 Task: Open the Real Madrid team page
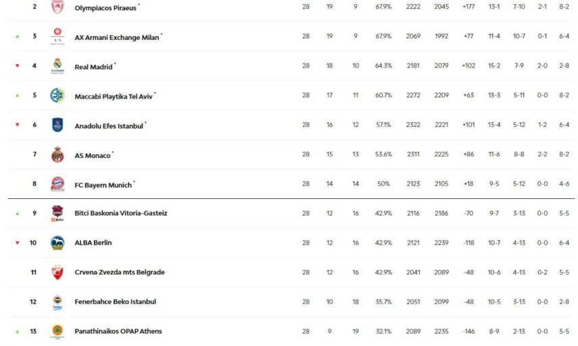click(93, 67)
